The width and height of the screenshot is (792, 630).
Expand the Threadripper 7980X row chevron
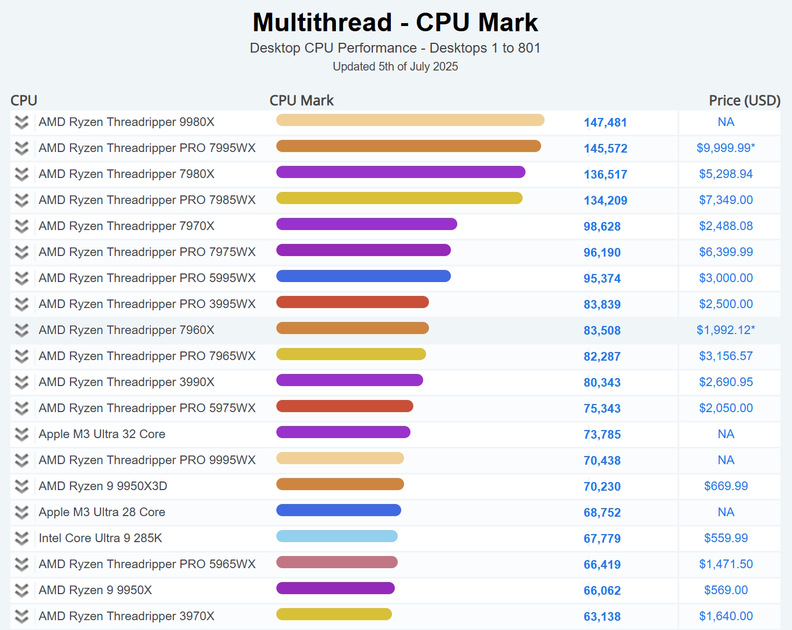[21, 175]
